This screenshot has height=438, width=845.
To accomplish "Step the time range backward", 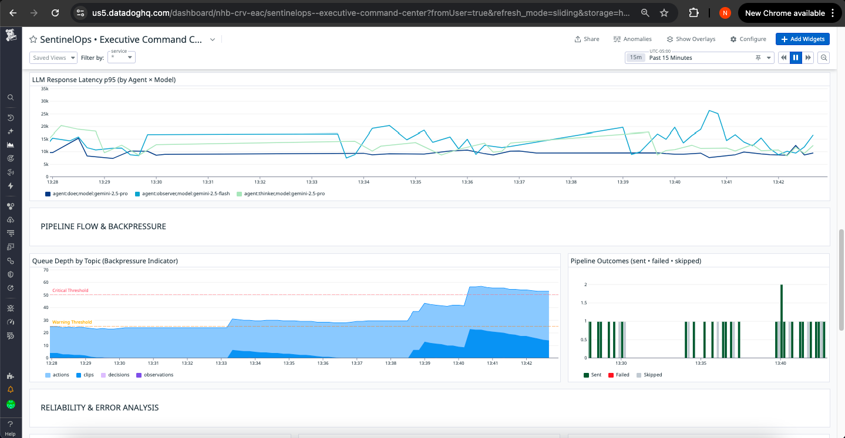I will 783,57.
